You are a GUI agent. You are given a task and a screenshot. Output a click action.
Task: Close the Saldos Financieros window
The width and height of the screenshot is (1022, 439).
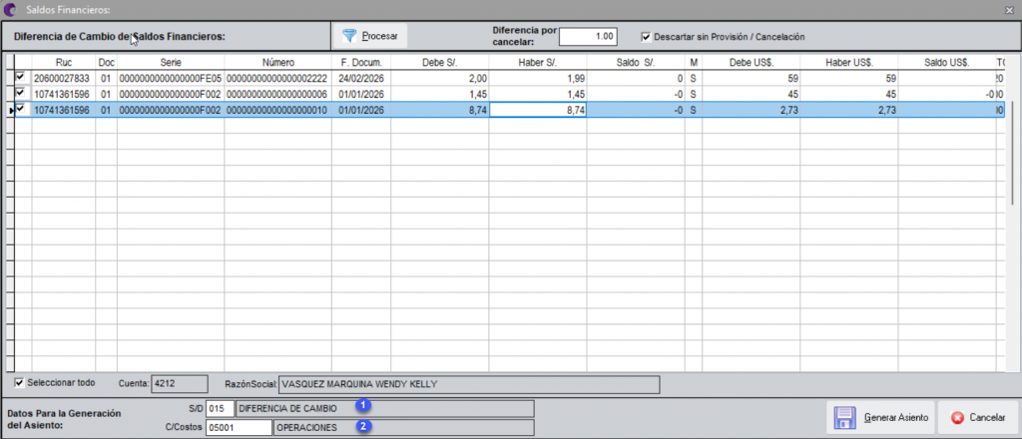[1009, 9]
